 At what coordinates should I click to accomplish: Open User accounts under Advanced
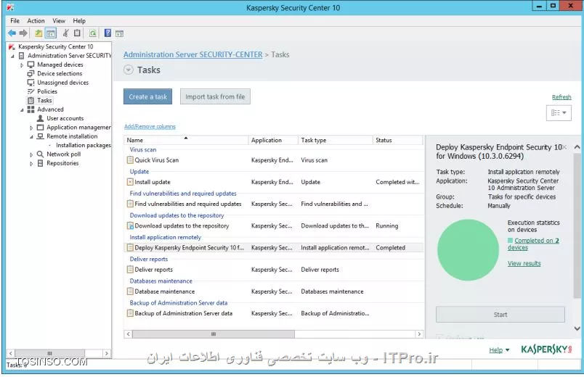pos(65,118)
